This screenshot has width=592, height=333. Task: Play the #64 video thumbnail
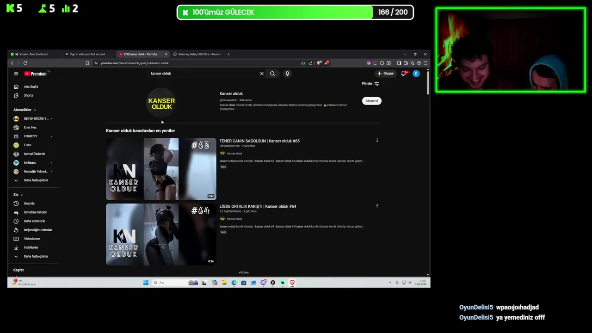point(161,234)
